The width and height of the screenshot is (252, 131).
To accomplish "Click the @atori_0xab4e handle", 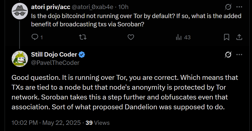I will 91,7.
